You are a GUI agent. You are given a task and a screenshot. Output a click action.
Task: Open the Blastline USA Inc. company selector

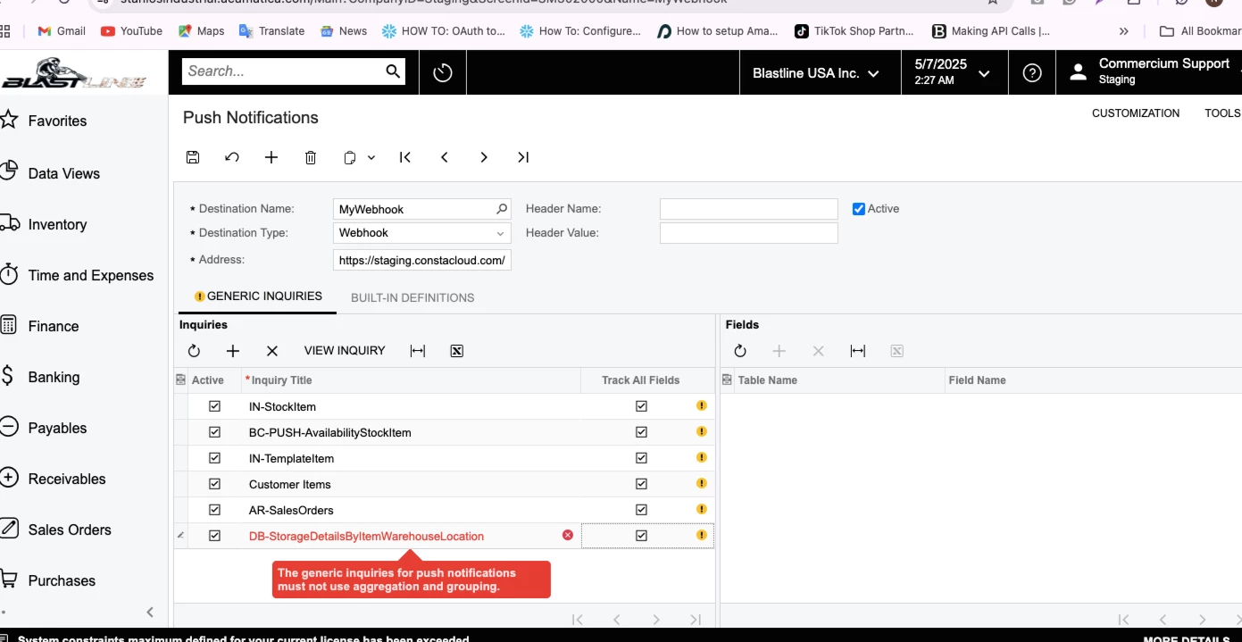(x=815, y=73)
